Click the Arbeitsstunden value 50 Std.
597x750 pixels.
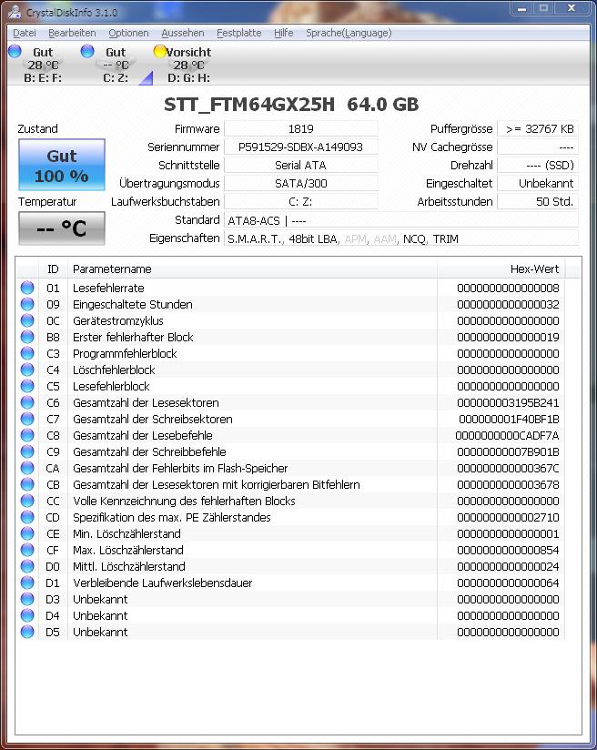tap(538, 201)
